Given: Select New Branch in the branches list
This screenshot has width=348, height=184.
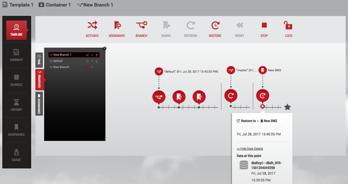Looking at the screenshot, I should 61,67.
